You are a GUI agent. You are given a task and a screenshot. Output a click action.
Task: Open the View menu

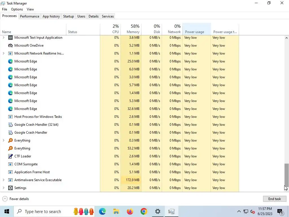(x=30, y=9)
